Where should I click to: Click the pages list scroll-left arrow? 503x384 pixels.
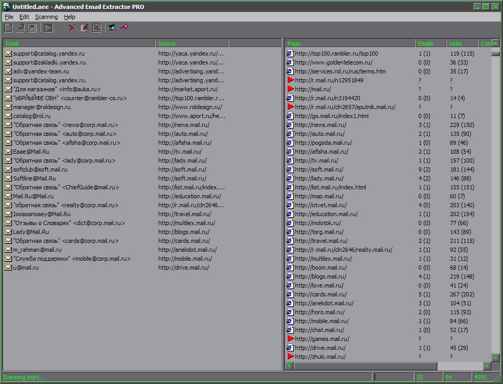click(x=289, y=366)
